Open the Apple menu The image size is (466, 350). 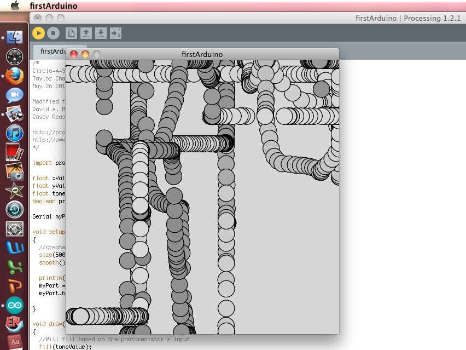pyautogui.click(x=15, y=5)
